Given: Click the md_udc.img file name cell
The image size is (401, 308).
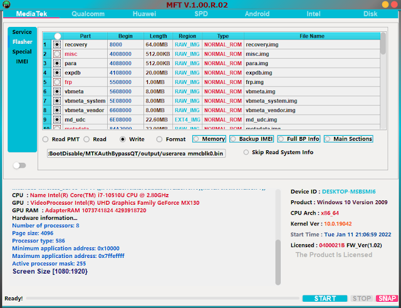Looking at the screenshot, I should (312, 120).
